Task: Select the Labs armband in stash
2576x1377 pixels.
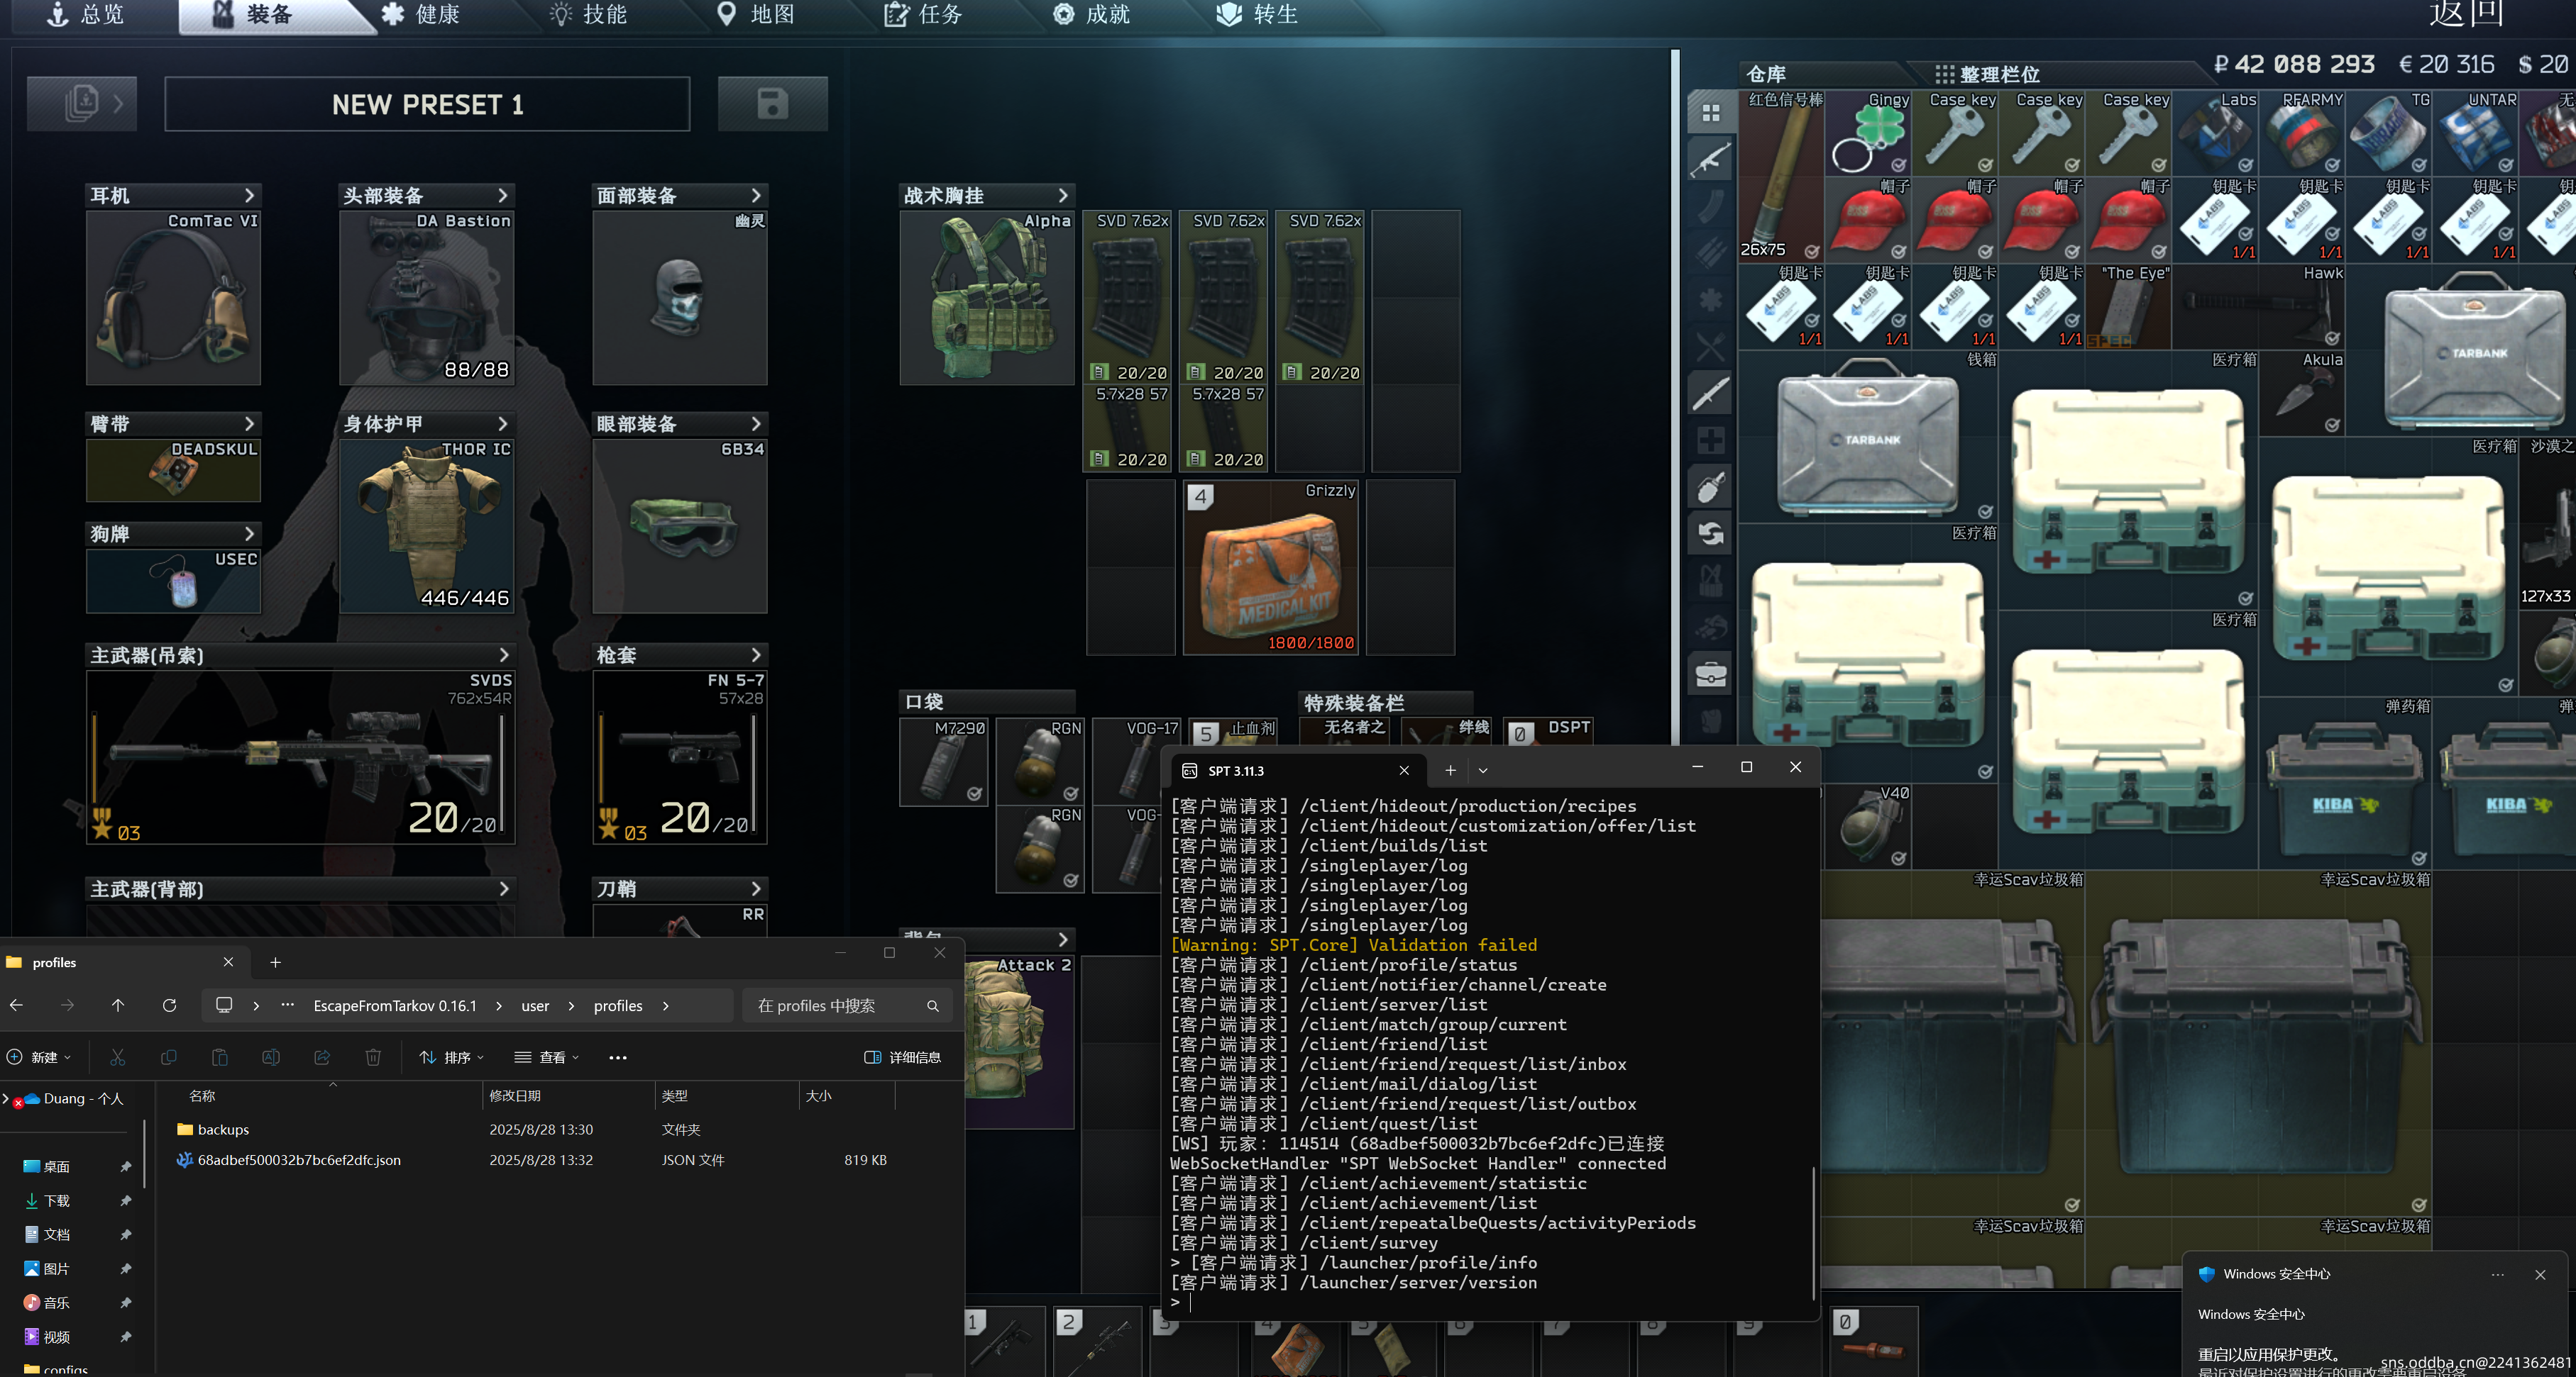Action: [2215, 134]
